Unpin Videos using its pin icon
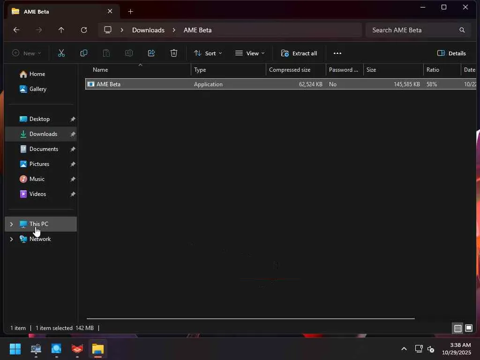Image resolution: width=480 pixels, height=360 pixels. coord(73,194)
